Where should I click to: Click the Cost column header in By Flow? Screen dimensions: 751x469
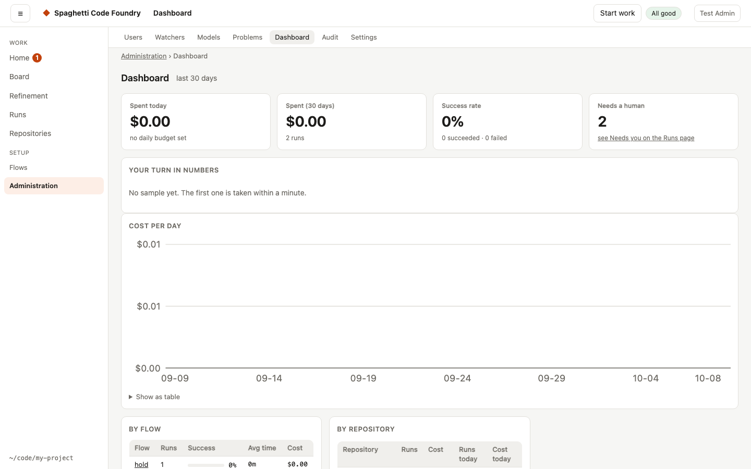295,448
